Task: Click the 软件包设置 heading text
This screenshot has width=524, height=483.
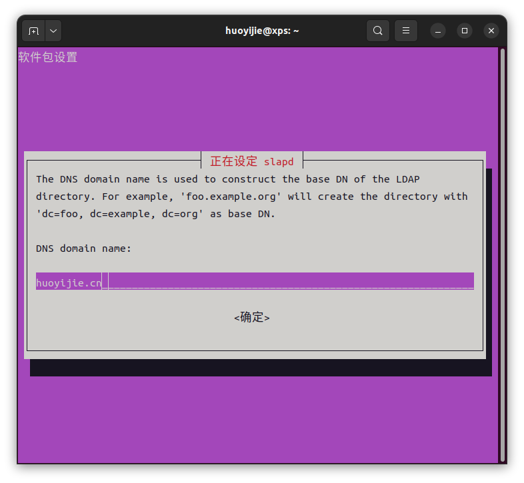Action: [x=48, y=57]
